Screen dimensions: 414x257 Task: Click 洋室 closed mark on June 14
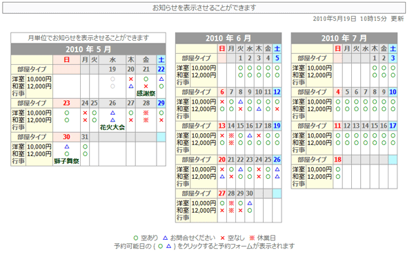(231, 135)
